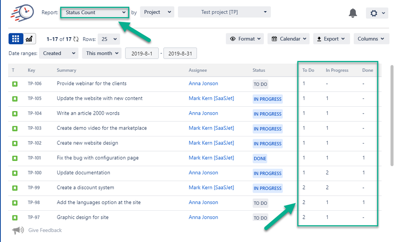Viewport: 395px width, 242px height.
Task: Open the Export menu
Action: click(331, 39)
